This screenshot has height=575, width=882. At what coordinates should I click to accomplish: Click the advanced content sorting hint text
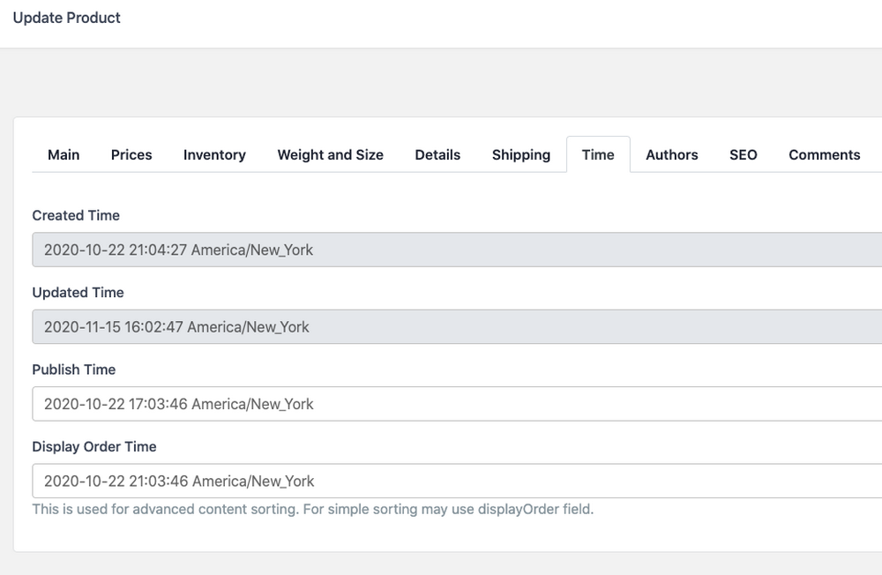coord(313,509)
